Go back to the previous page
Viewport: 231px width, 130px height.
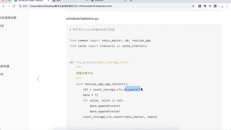pos(4,6)
